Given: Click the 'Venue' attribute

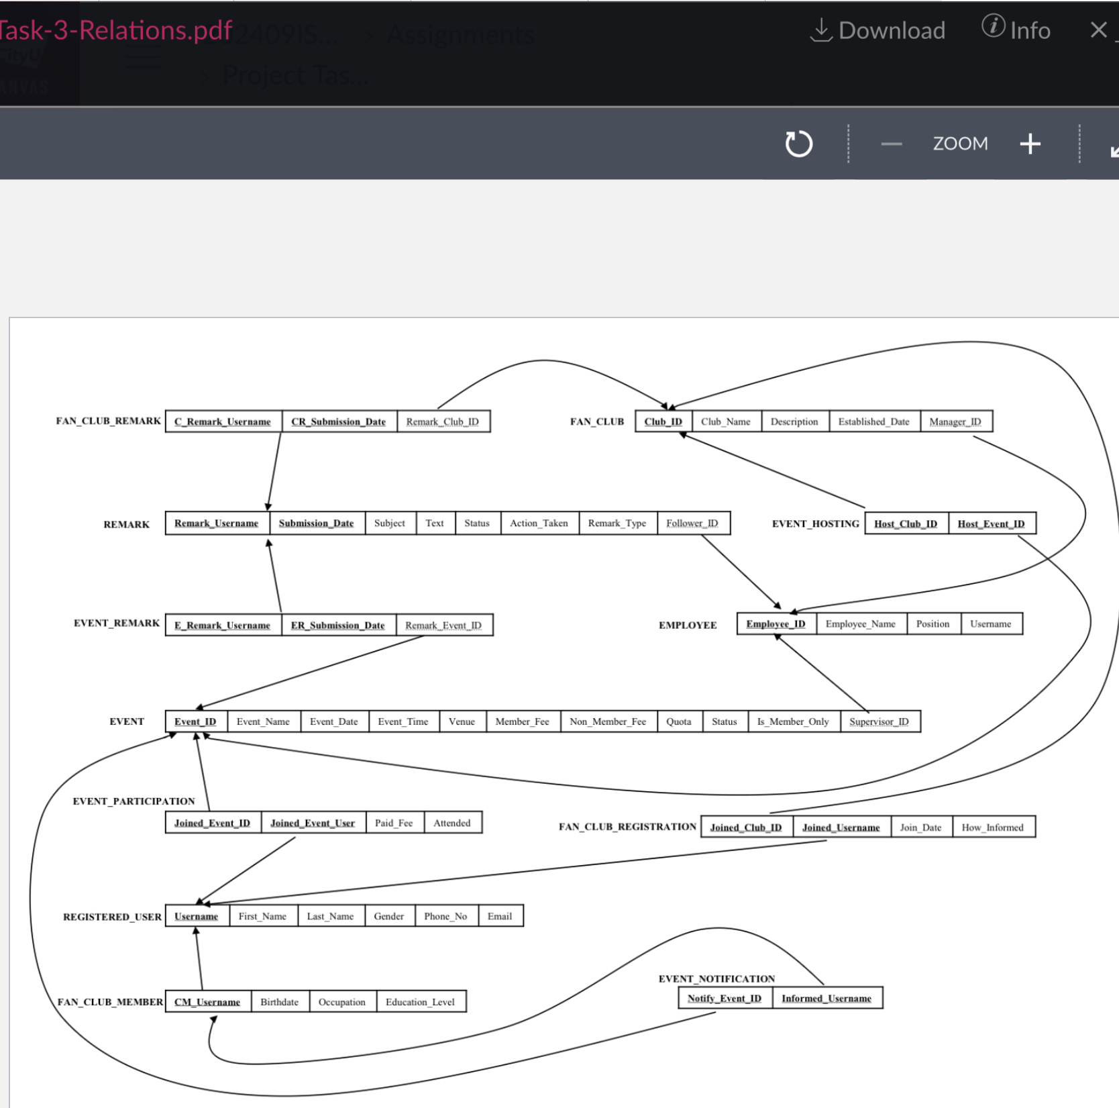Looking at the screenshot, I should click(x=462, y=721).
